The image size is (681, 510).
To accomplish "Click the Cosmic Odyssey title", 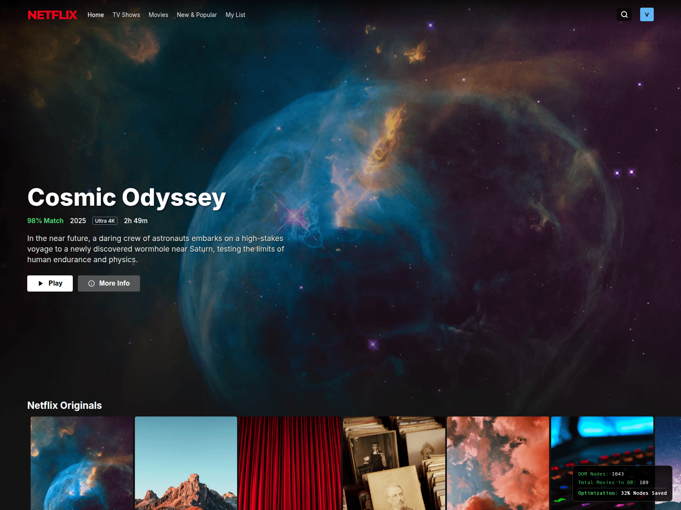I will [x=126, y=198].
